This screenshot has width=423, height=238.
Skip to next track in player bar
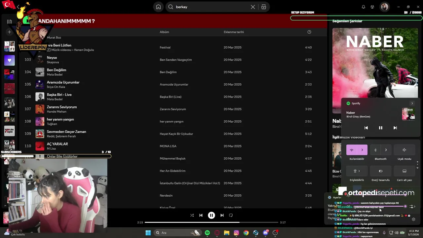coord(222,215)
